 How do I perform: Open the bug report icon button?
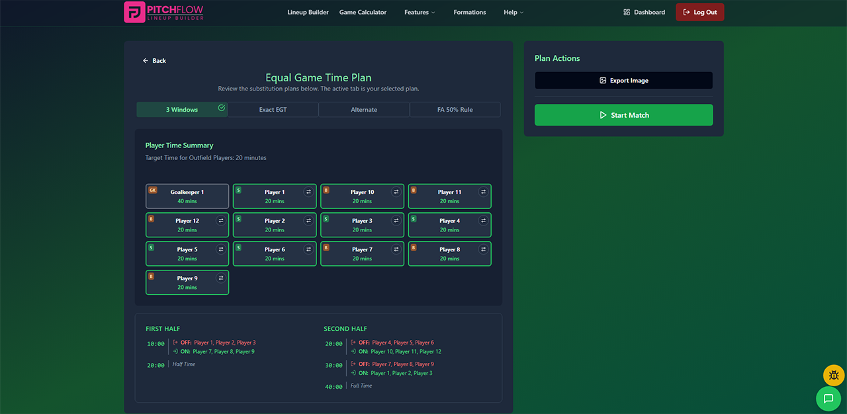(834, 376)
